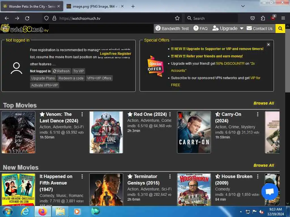
Task: Open Upgrade Plans button
Action: (x=43, y=78)
